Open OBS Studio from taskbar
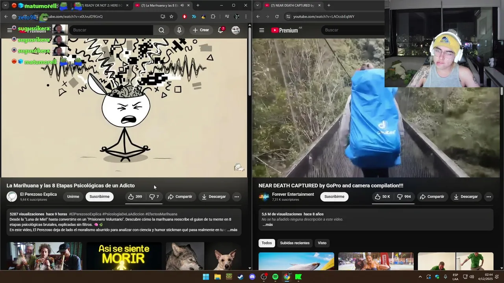This screenshot has width=504, height=283. (x=264, y=277)
